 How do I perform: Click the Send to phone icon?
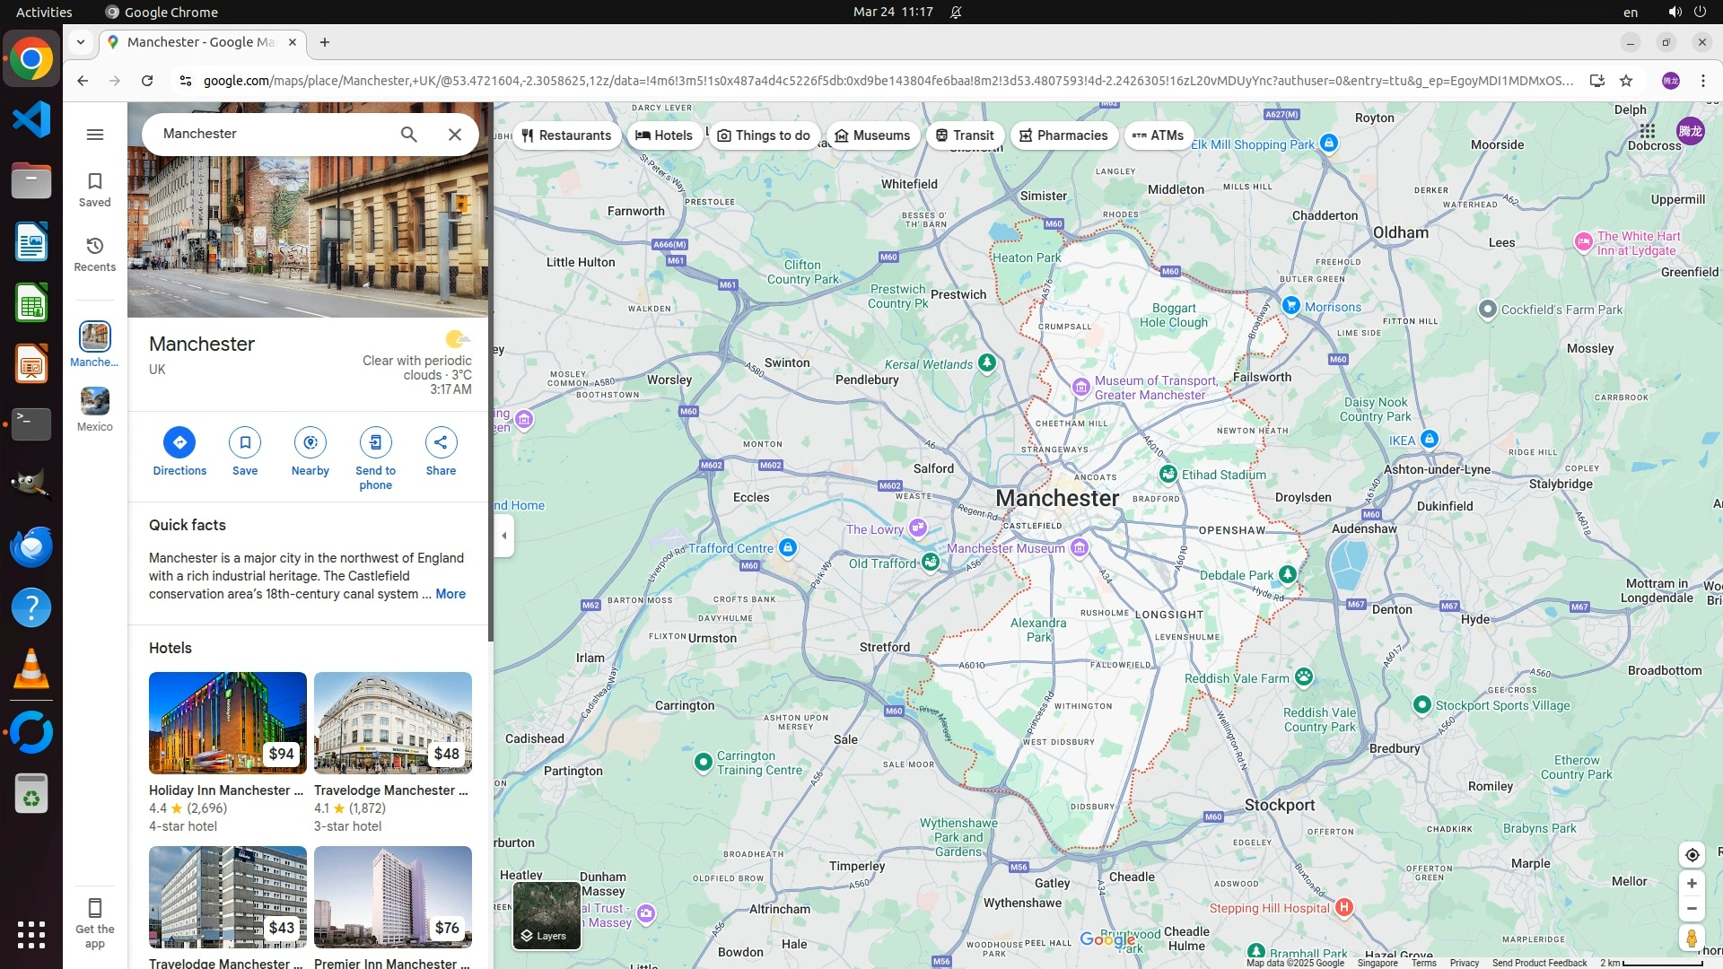tap(375, 442)
